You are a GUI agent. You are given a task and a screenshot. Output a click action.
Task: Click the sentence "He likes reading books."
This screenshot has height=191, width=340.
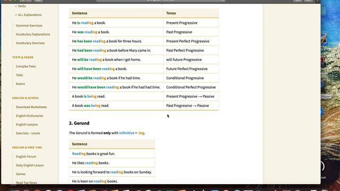(x=91, y=163)
